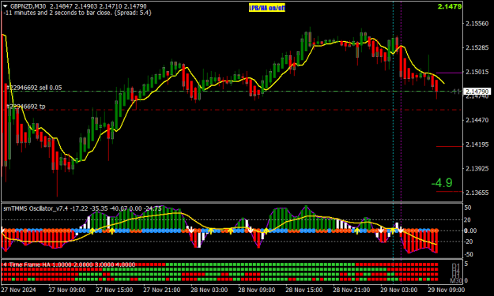Open the chart dropdown arrow beside GBPNZD,M30
Image resolution: width=494 pixels, height=296 pixels.
5,6
